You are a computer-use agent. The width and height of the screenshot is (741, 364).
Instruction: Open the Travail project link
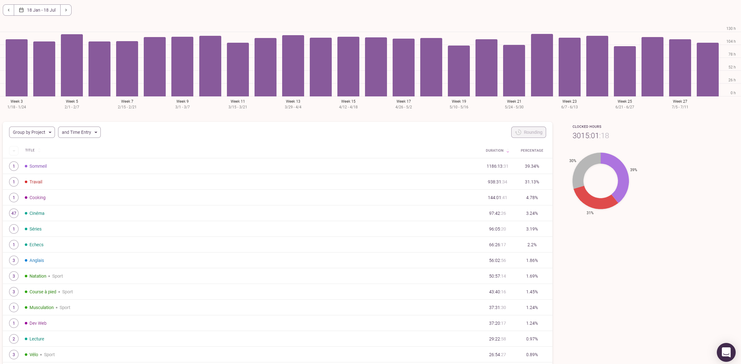[x=36, y=182]
